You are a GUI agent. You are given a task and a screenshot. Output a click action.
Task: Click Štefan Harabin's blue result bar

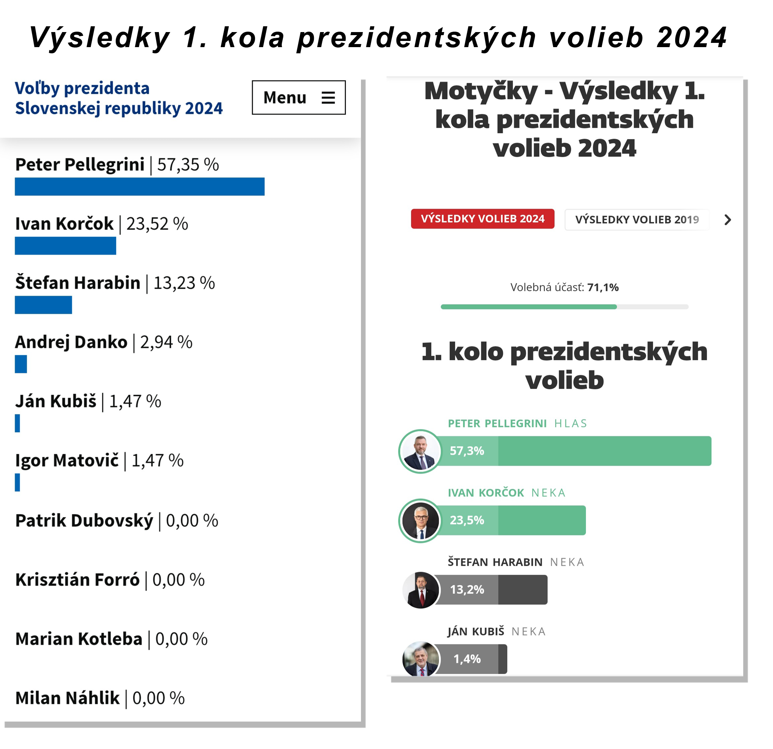pyautogui.click(x=43, y=305)
